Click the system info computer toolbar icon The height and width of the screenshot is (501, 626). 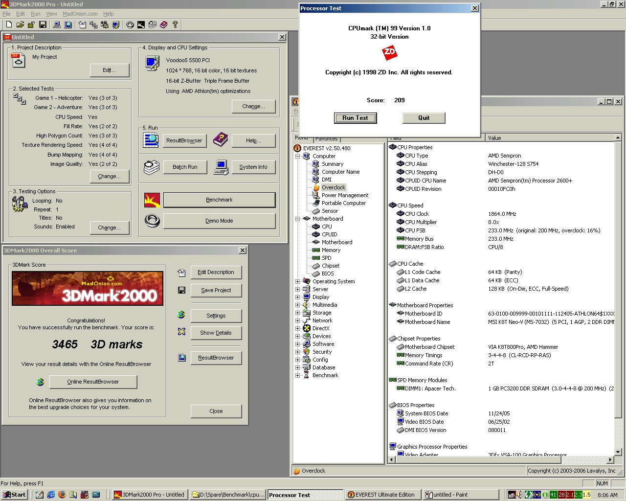[57, 24]
